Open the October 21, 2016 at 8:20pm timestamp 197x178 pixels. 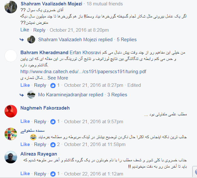click(79, 30)
